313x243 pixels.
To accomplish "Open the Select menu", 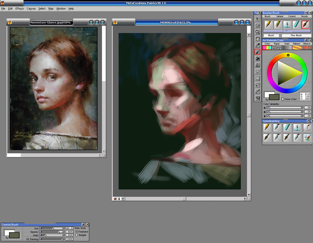I will click(x=42, y=9).
